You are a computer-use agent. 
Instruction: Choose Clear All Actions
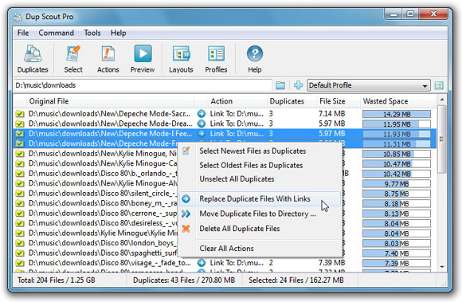226,249
